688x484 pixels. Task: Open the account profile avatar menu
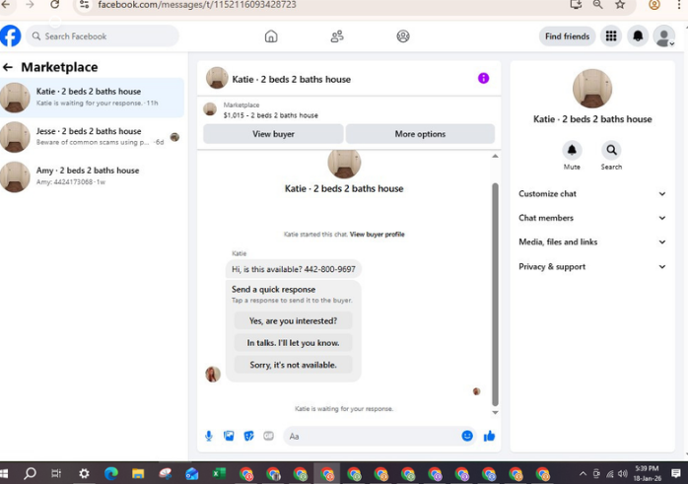[x=664, y=36]
